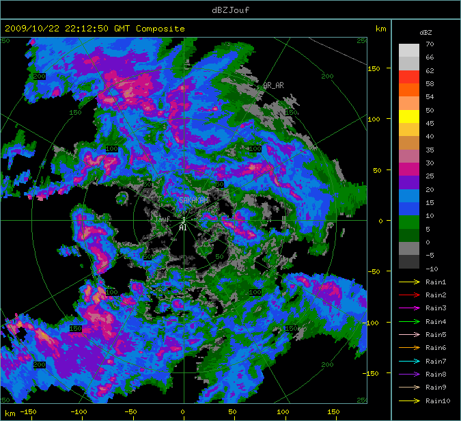Select the Rain7 cyan arrow icon

click(x=409, y=361)
